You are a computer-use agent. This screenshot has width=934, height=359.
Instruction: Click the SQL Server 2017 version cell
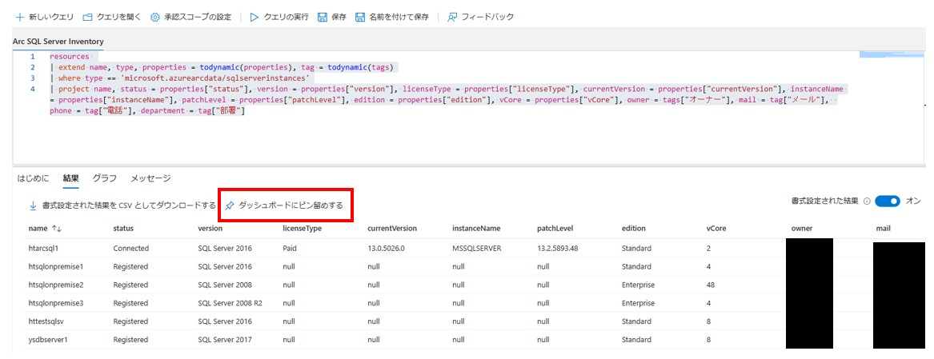[x=225, y=340]
